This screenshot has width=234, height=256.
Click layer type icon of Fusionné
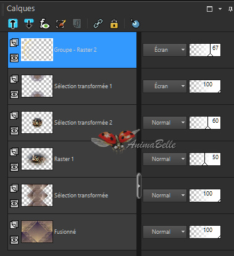(x=14, y=225)
